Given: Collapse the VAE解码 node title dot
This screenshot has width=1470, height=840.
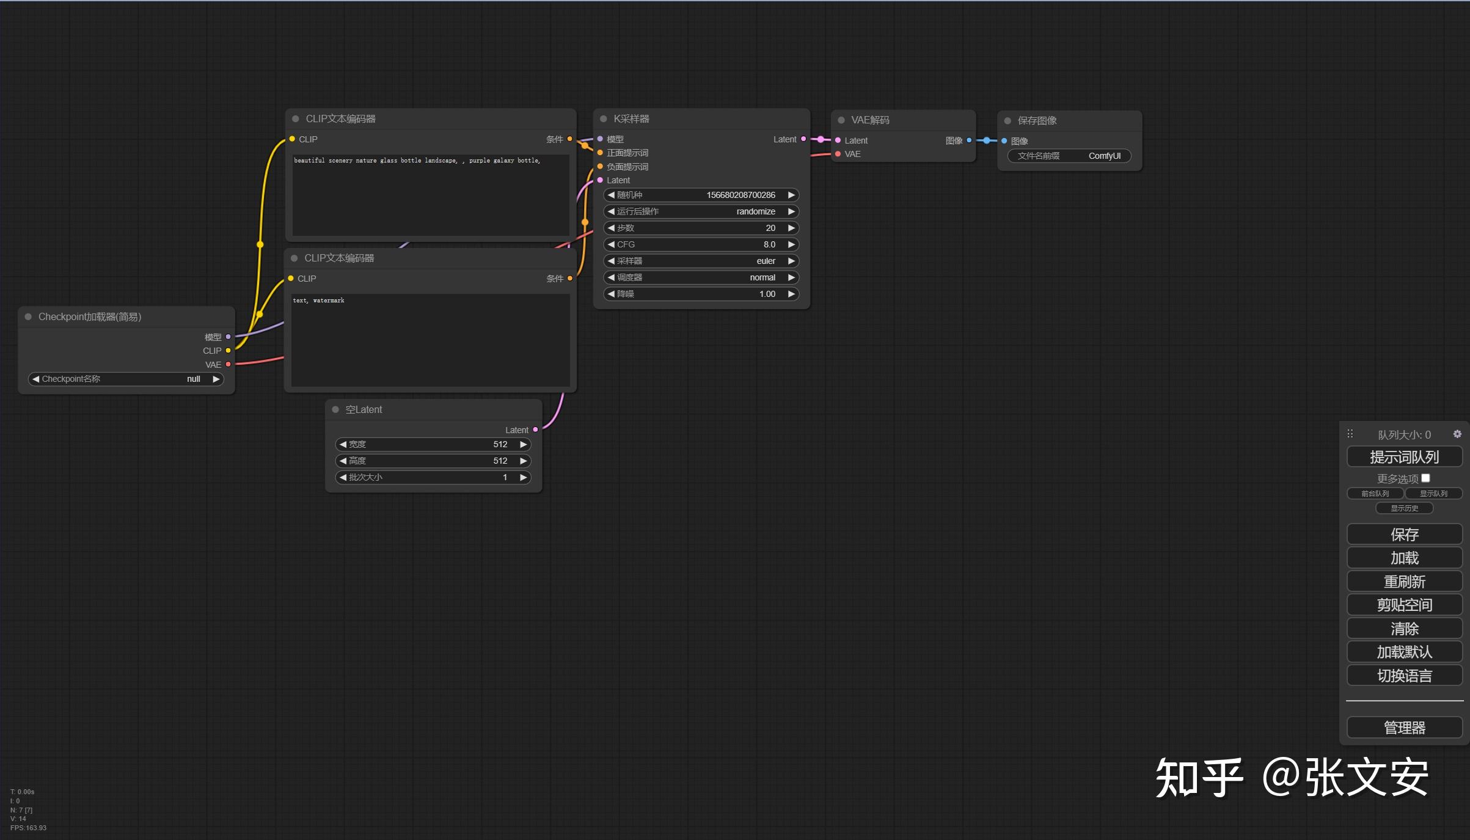Looking at the screenshot, I should click(841, 120).
